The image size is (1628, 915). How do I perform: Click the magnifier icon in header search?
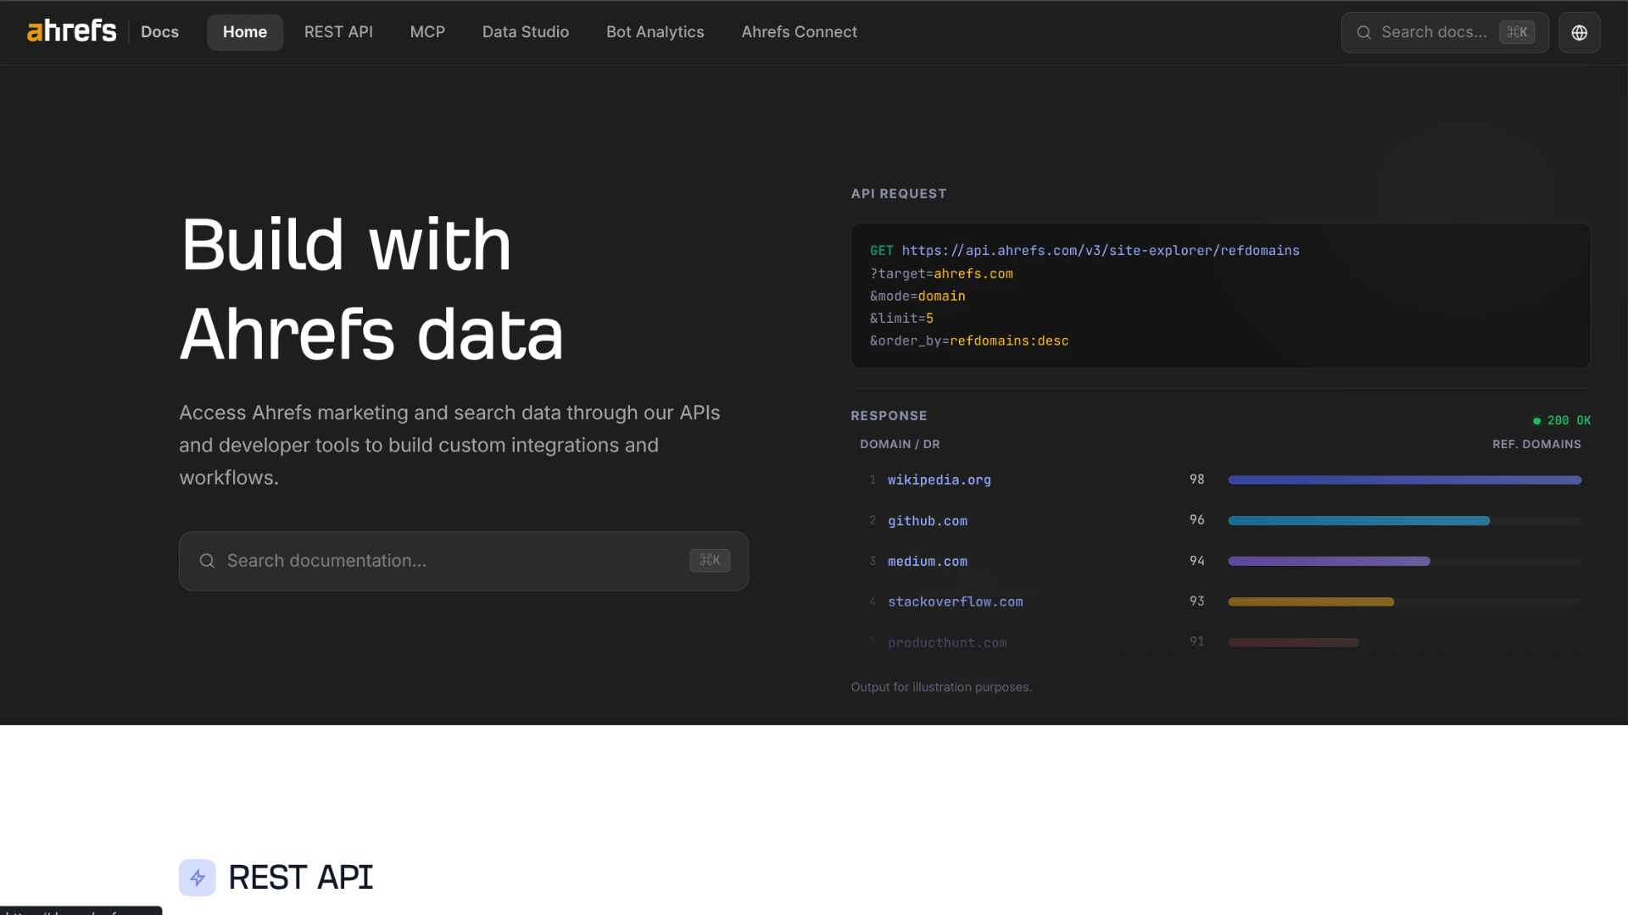1363,32
